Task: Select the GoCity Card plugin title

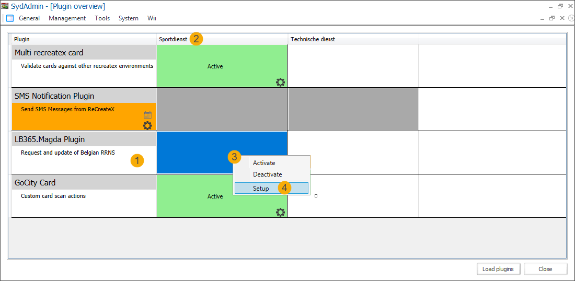Action: pyautogui.click(x=35, y=183)
